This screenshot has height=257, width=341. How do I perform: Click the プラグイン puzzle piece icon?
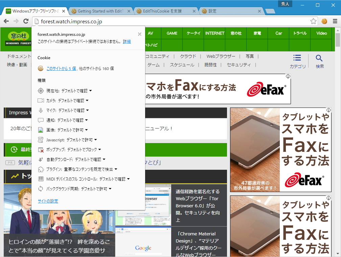tap(41, 169)
